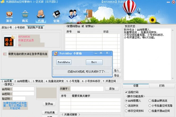Open the 4.批量说说转发 tab
The image size is (176, 117).
pyautogui.click(x=55, y=81)
